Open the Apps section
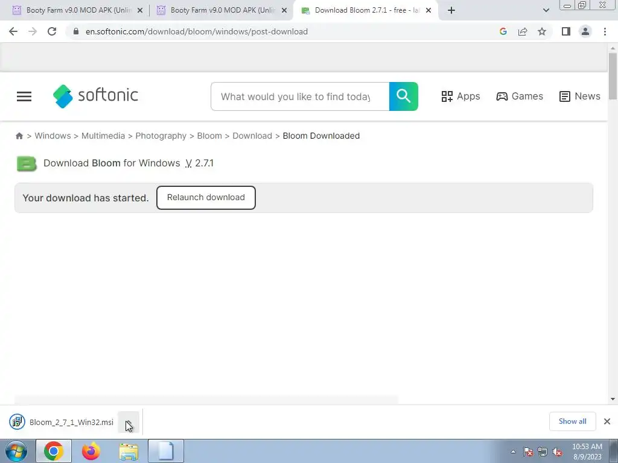Screen dimensions: 618x463 point(460,96)
